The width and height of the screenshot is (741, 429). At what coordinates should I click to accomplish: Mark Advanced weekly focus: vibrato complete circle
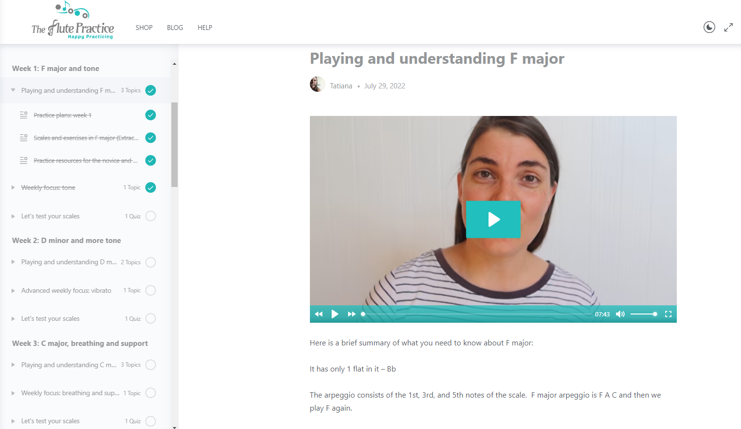[x=151, y=290]
